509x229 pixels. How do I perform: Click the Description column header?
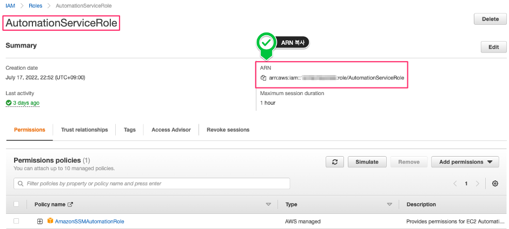(421, 204)
